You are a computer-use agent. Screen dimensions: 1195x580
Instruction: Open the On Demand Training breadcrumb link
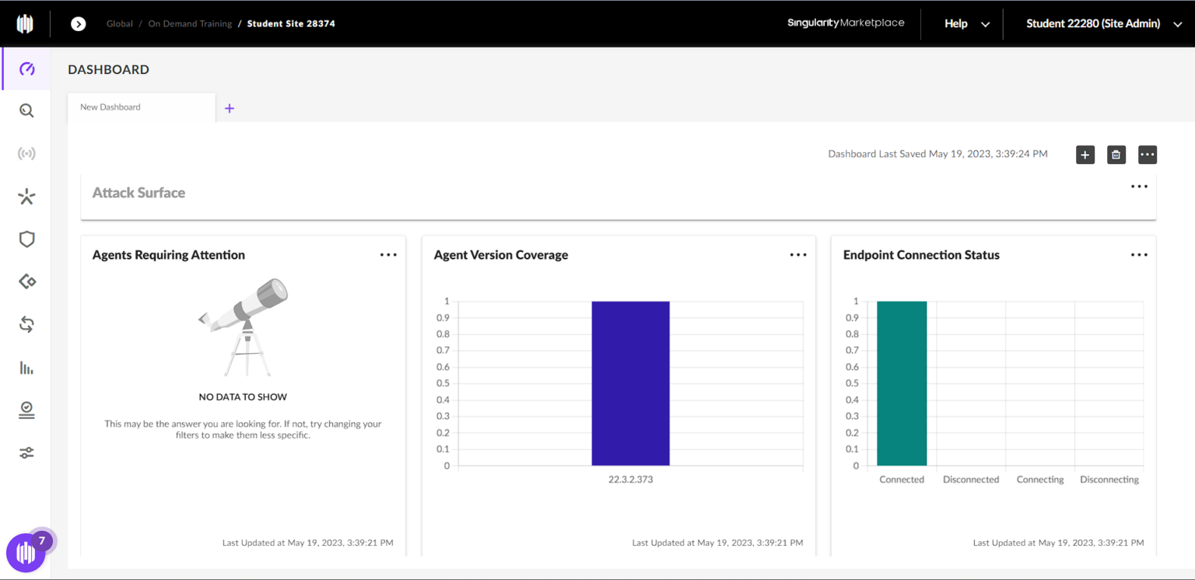(x=190, y=23)
